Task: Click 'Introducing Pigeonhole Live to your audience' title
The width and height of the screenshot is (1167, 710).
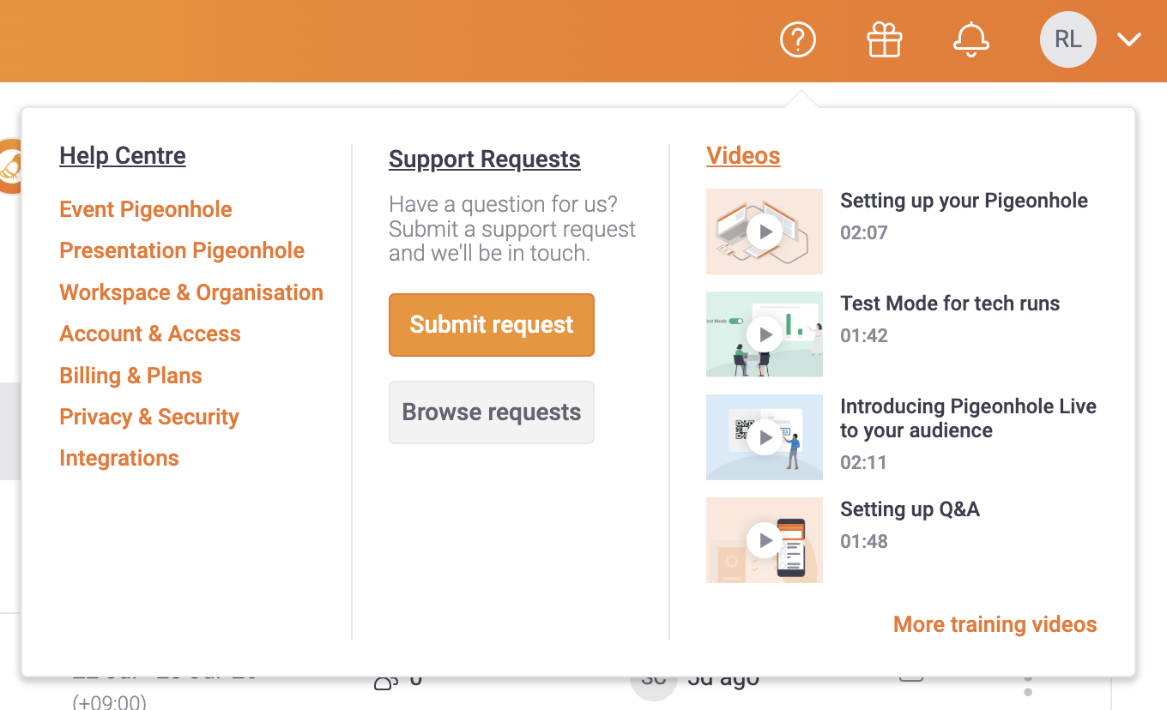Action: (x=968, y=418)
